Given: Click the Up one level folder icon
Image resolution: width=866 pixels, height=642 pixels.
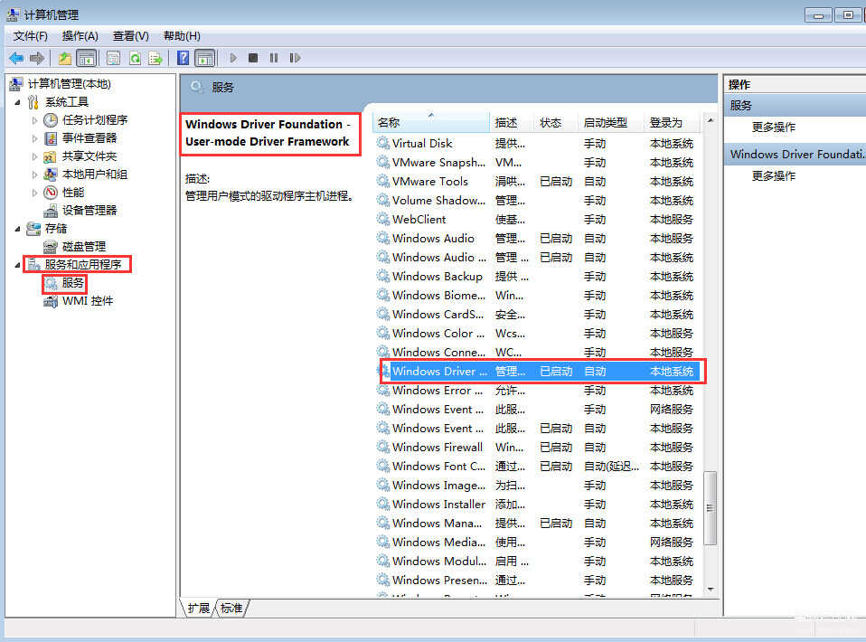Looking at the screenshot, I should 64,58.
